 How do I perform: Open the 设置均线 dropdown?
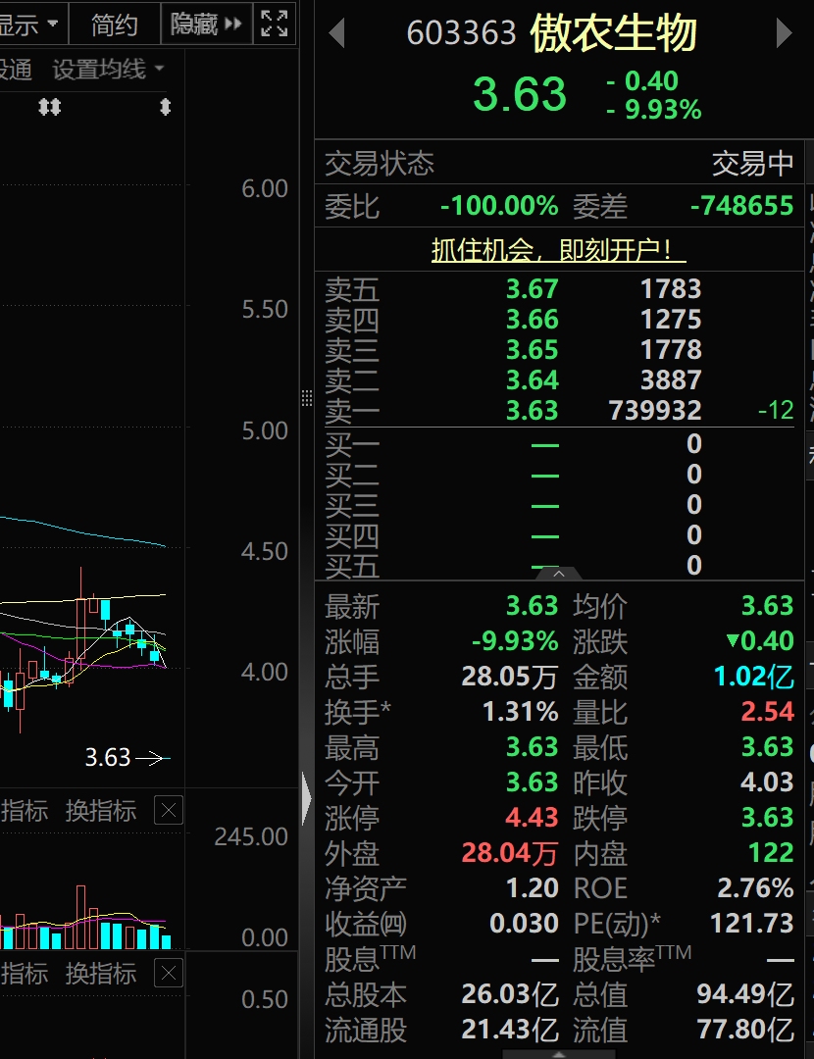click(x=108, y=69)
